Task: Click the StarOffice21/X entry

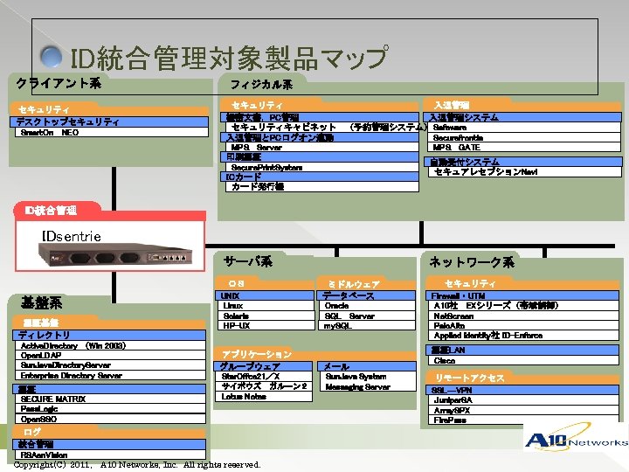Action: pos(265,377)
